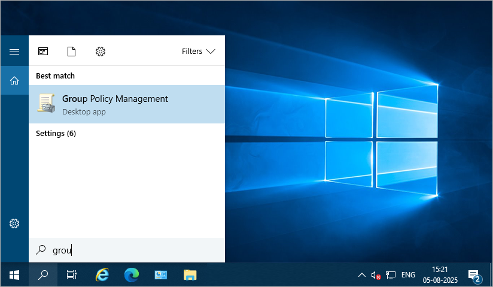Open Control Panel from the taskbar

(x=161, y=275)
